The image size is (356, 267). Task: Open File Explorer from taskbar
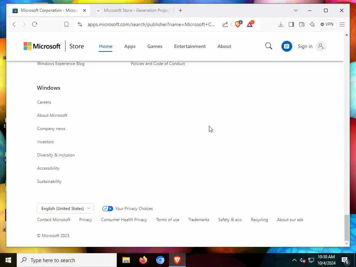(x=126, y=260)
